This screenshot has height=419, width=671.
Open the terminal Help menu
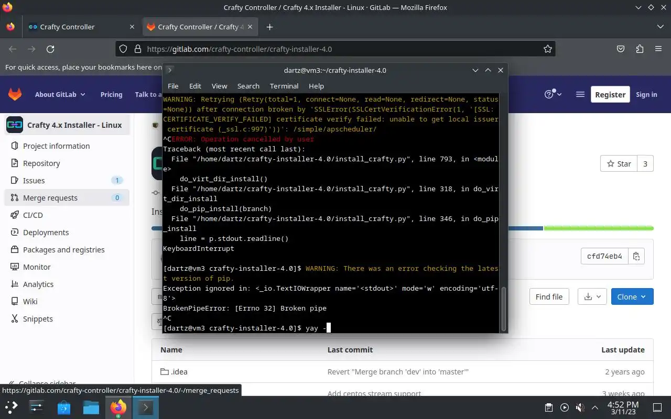pos(316,86)
